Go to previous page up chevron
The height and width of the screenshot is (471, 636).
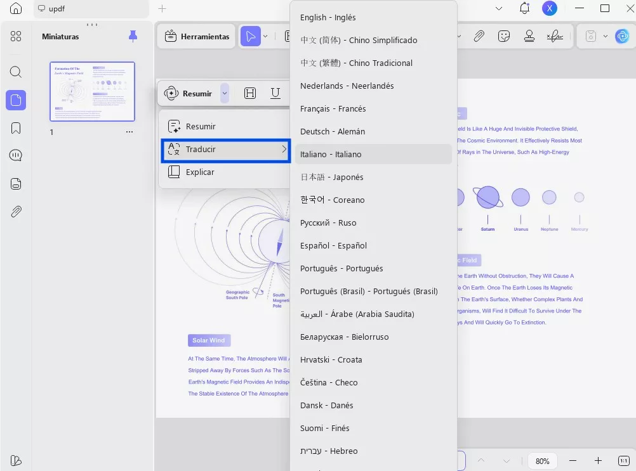click(481, 461)
